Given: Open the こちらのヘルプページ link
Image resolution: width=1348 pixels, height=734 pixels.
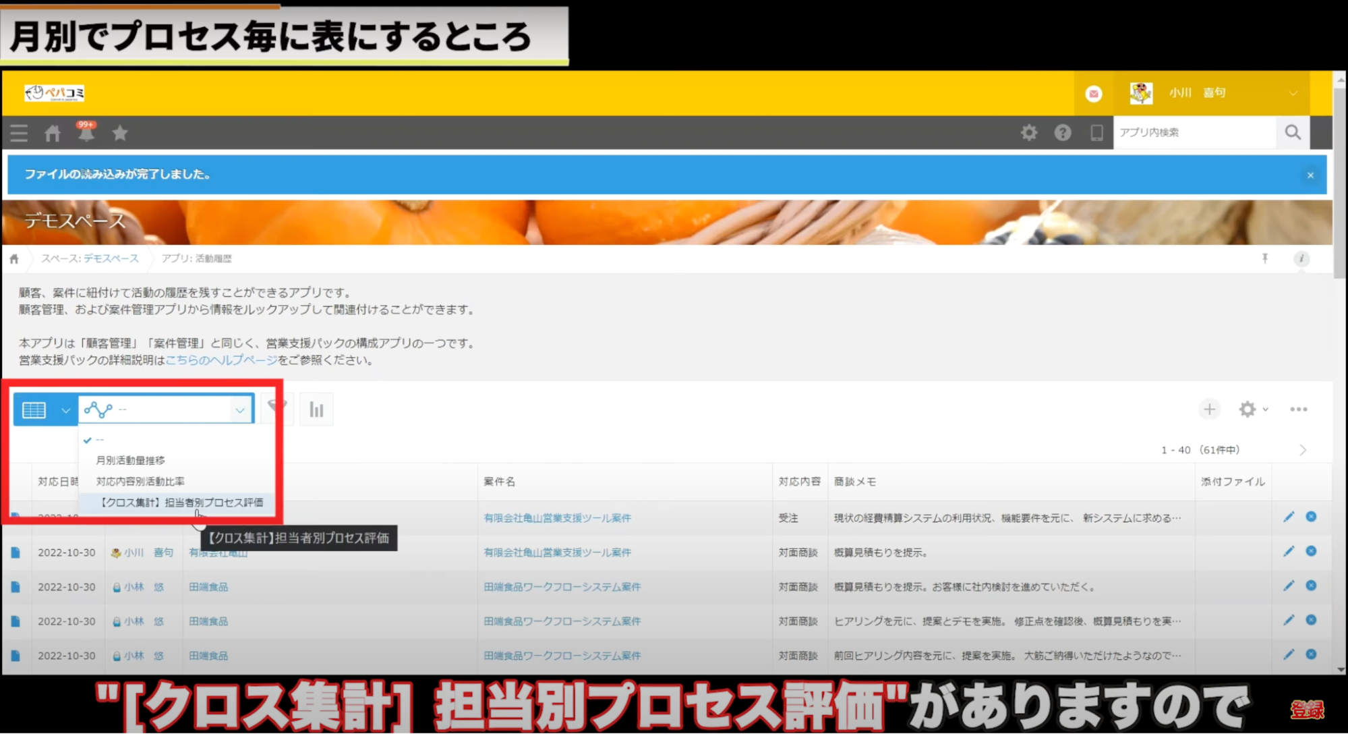Looking at the screenshot, I should [221, 360].
